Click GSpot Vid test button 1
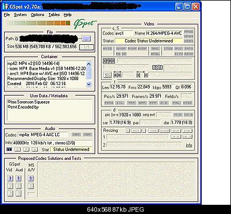This screenshot has height=214, width=231. 10,178
